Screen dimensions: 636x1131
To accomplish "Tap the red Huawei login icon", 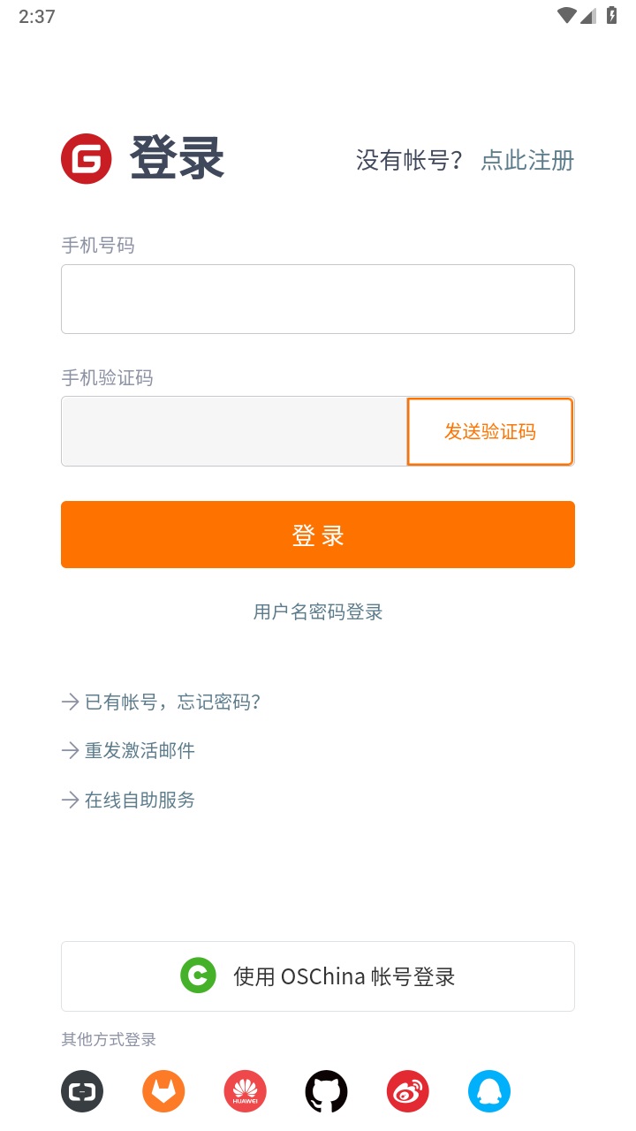I will [x=245, y=1091].
